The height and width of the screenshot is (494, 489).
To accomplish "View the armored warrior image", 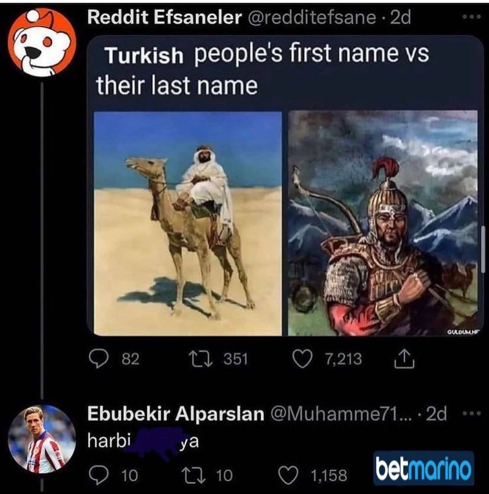I will (383, 223).
